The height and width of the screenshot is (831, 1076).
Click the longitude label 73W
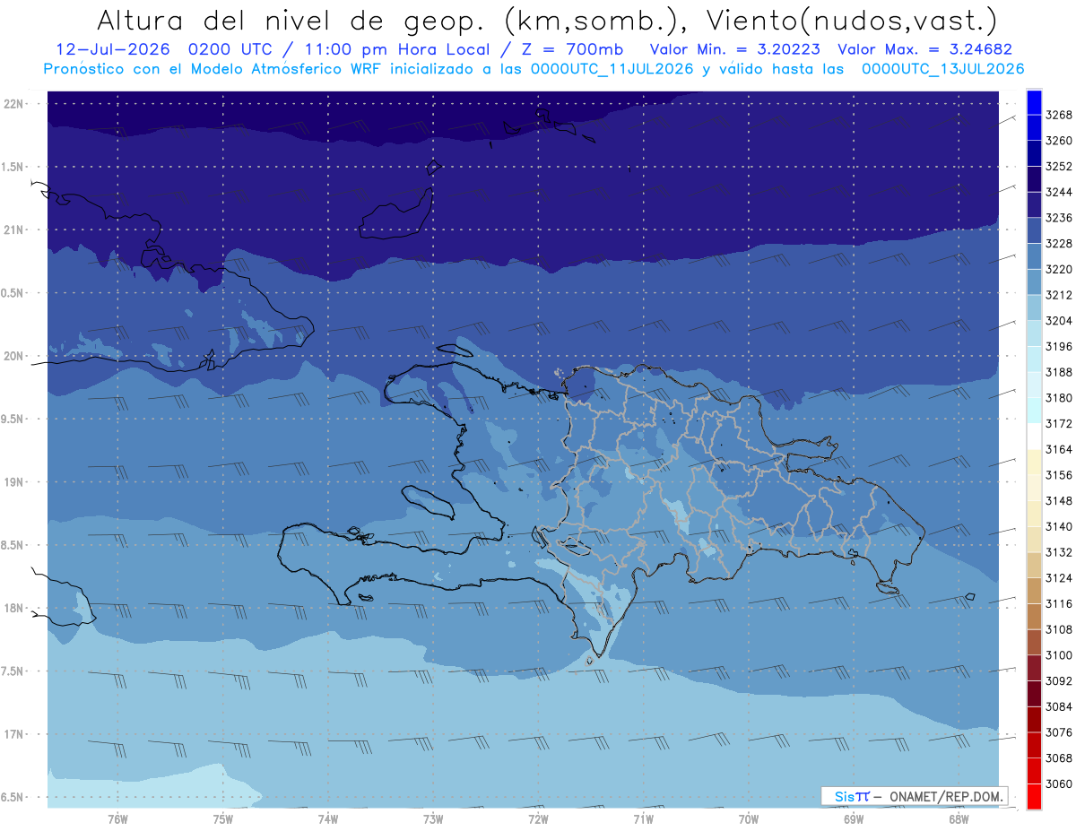point(433,819)
